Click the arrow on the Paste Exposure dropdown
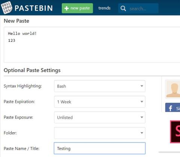This screenshot has width=180, height=157. tap(142, 117)
